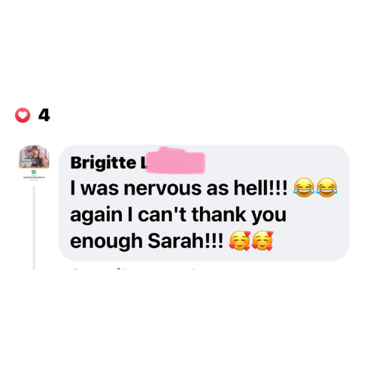Click the word "enough" in the comment

(106, 241)
